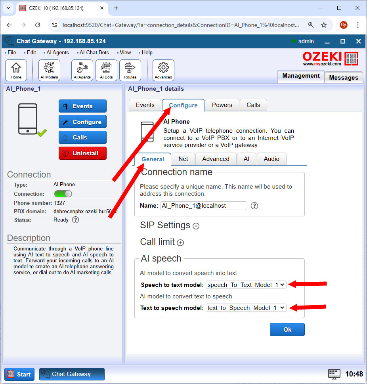Click the 10:48 clock in taskbar
The image size is (367, 384).
[x=354, y=374]
